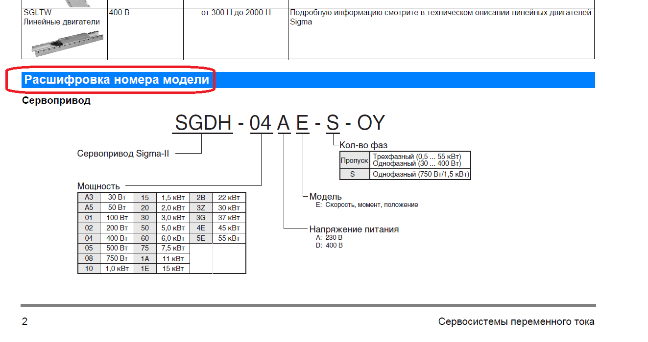Click table cell '750 Вт'
The width and height of the screenshot is (648, 342).
point(118,258)
